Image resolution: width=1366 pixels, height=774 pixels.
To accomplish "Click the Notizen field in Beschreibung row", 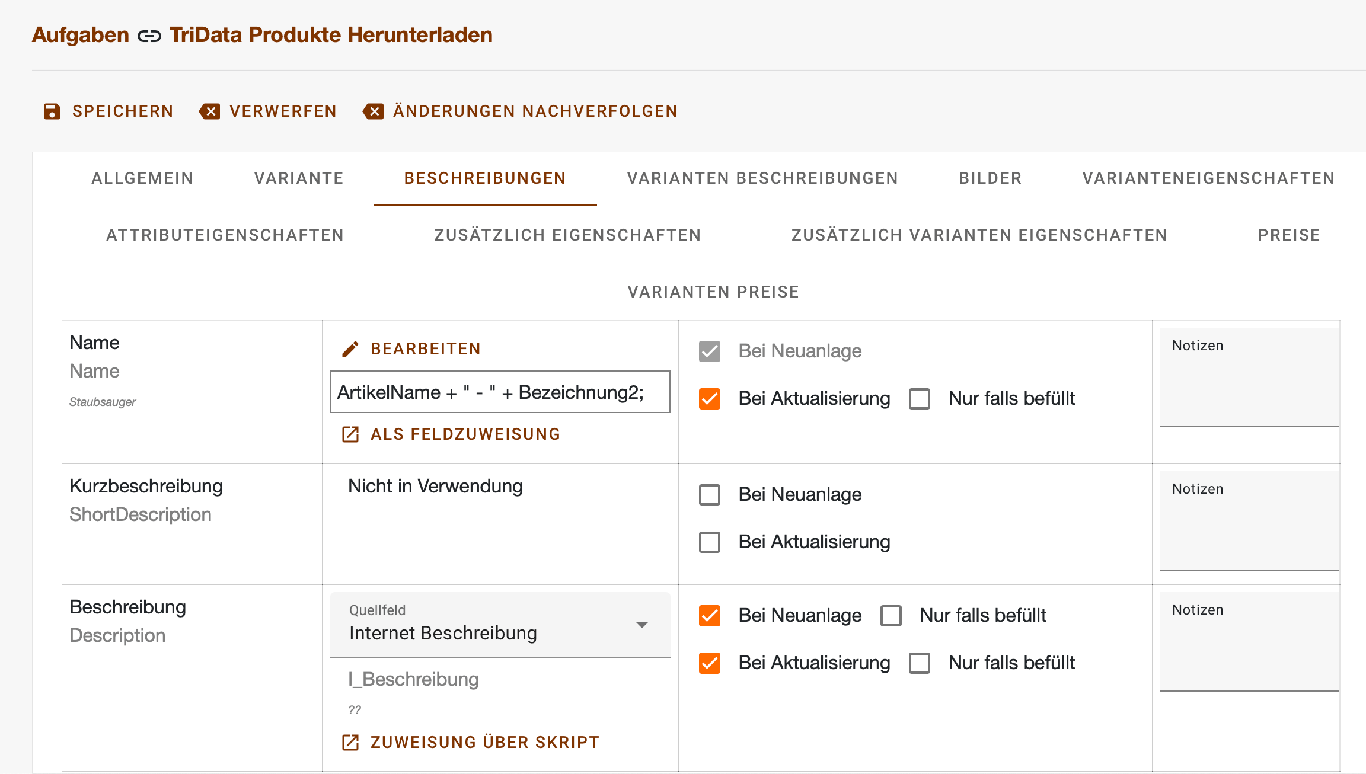I will 1250,642.
